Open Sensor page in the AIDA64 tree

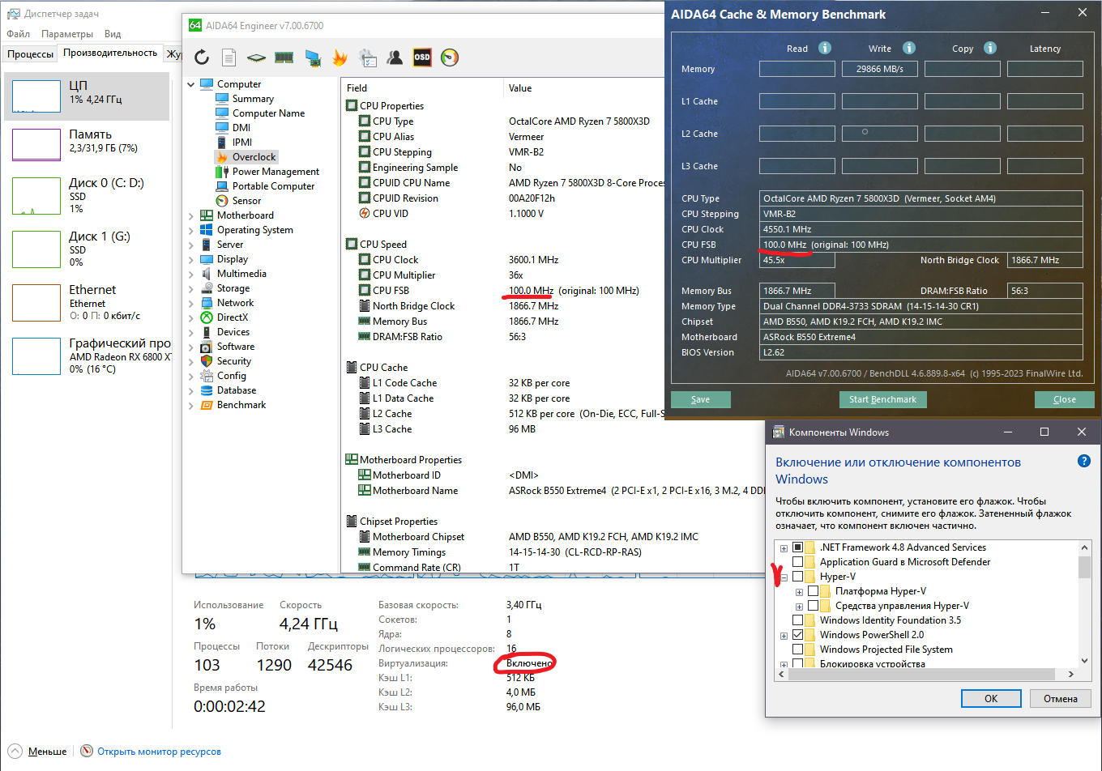(x=246, y=201)
